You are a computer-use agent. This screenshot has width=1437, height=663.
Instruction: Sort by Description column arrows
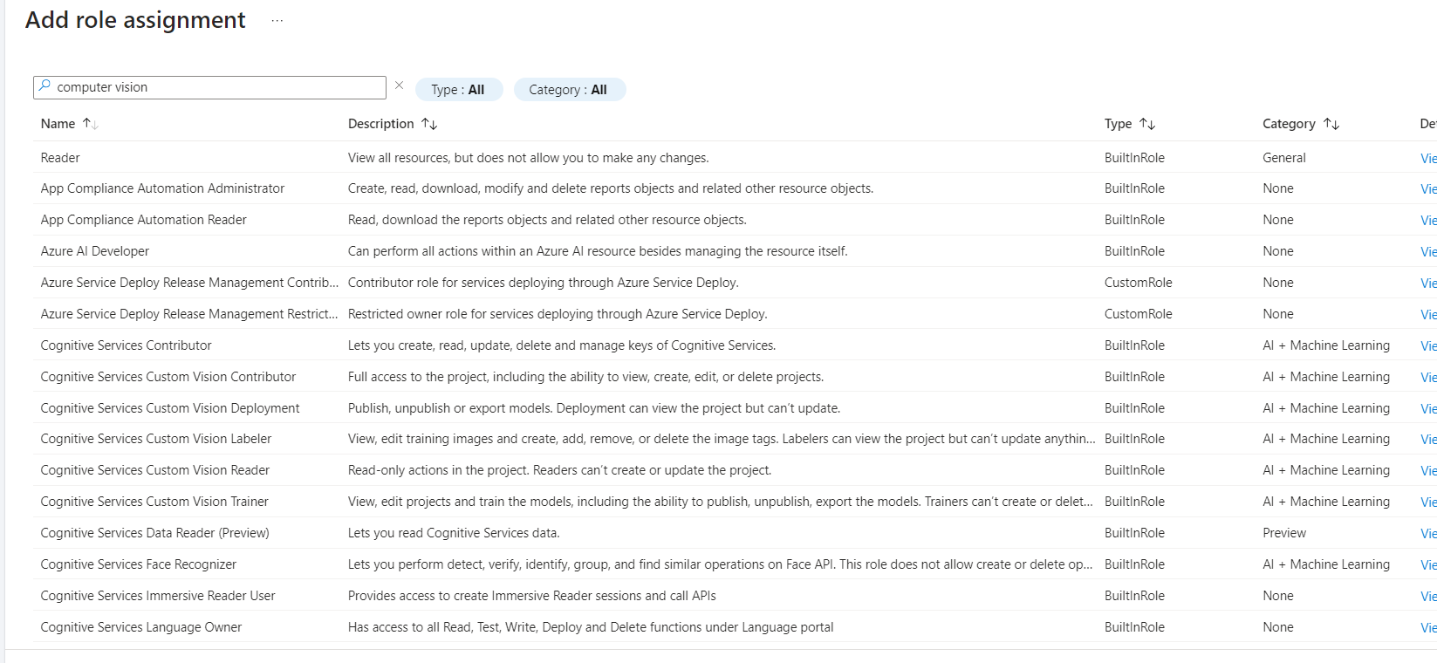coord(429,124)
